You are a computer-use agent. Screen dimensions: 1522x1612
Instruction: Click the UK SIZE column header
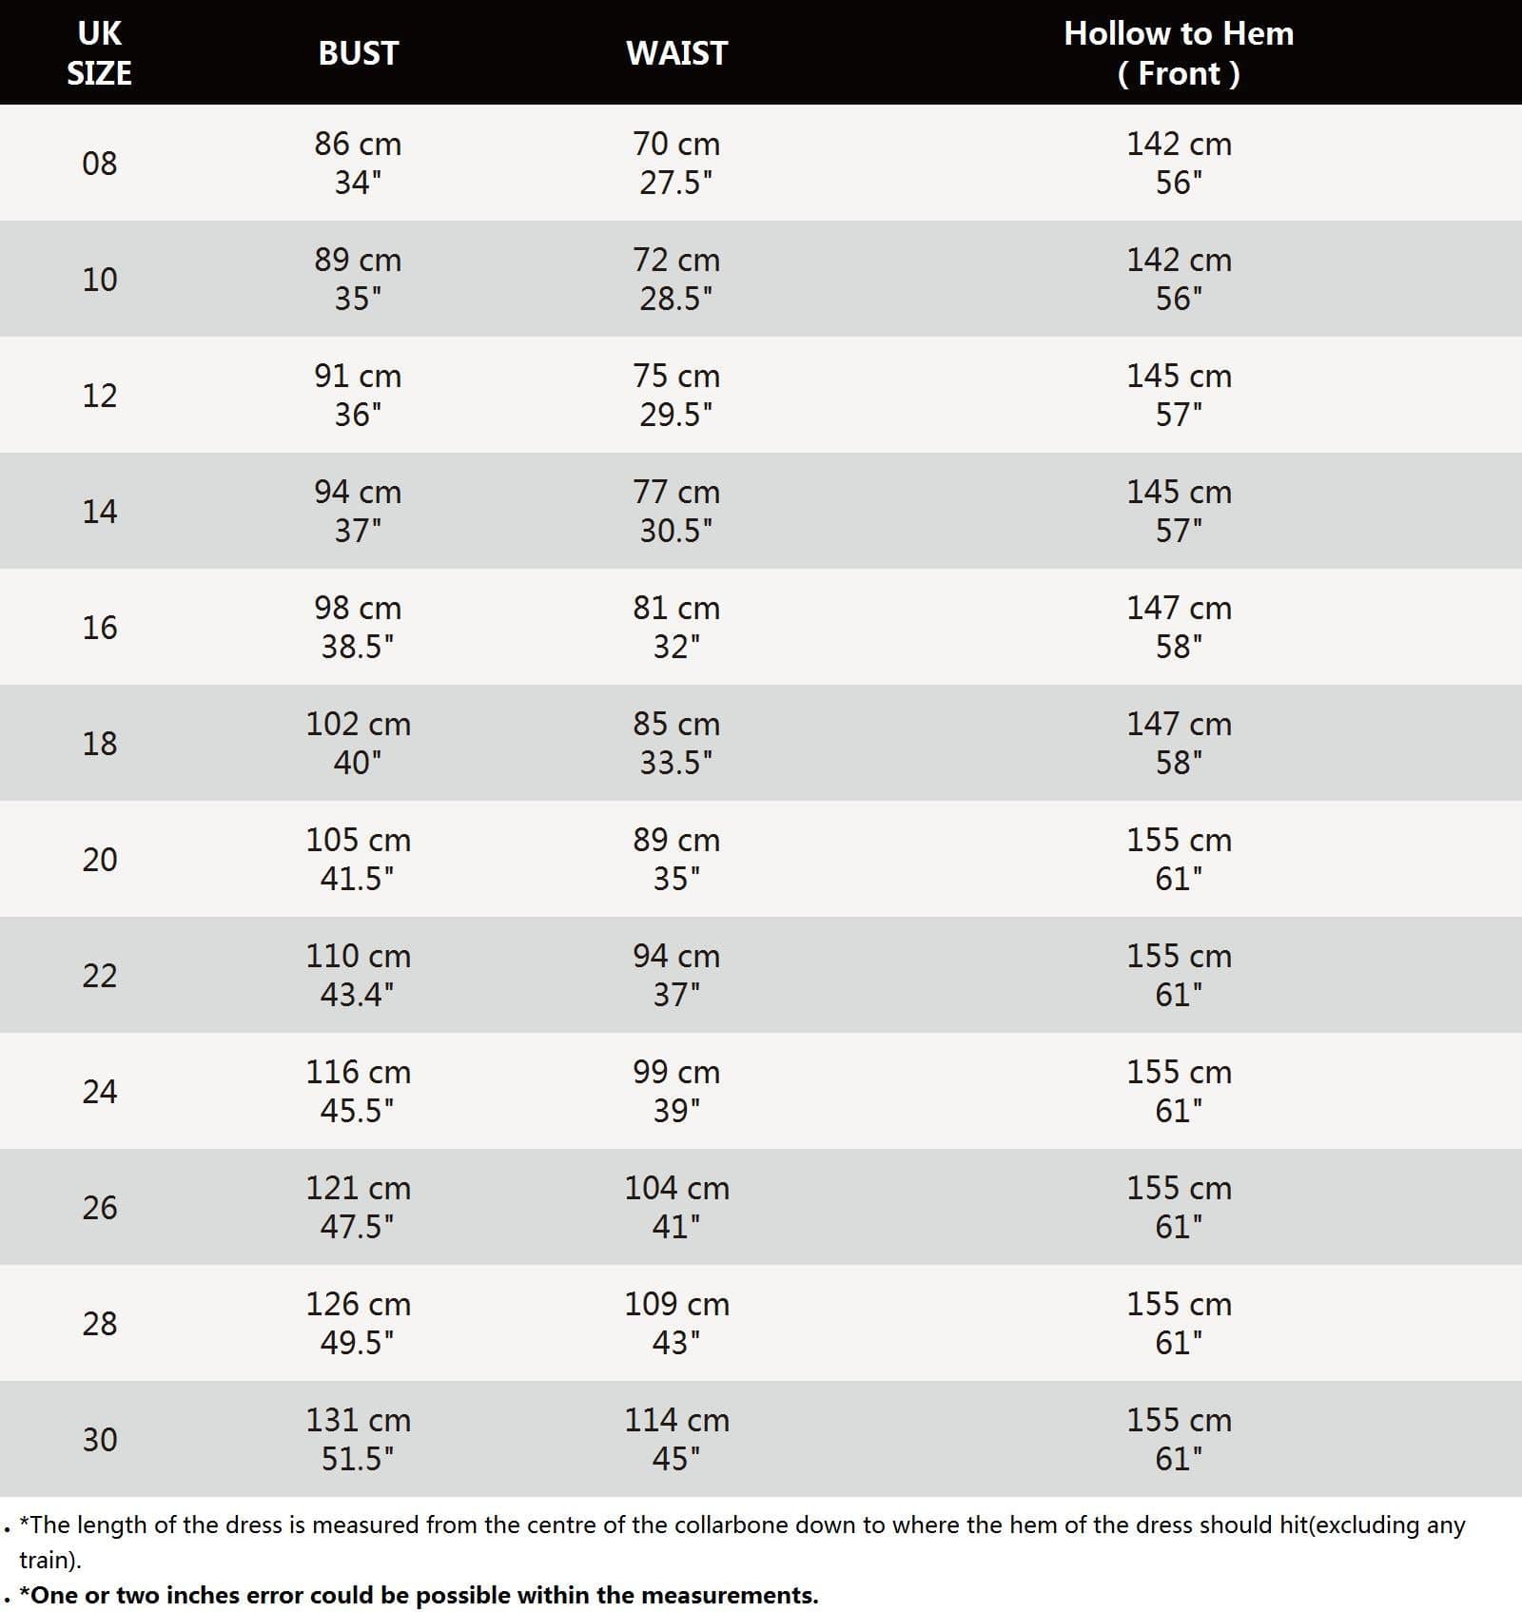point(99,53)
